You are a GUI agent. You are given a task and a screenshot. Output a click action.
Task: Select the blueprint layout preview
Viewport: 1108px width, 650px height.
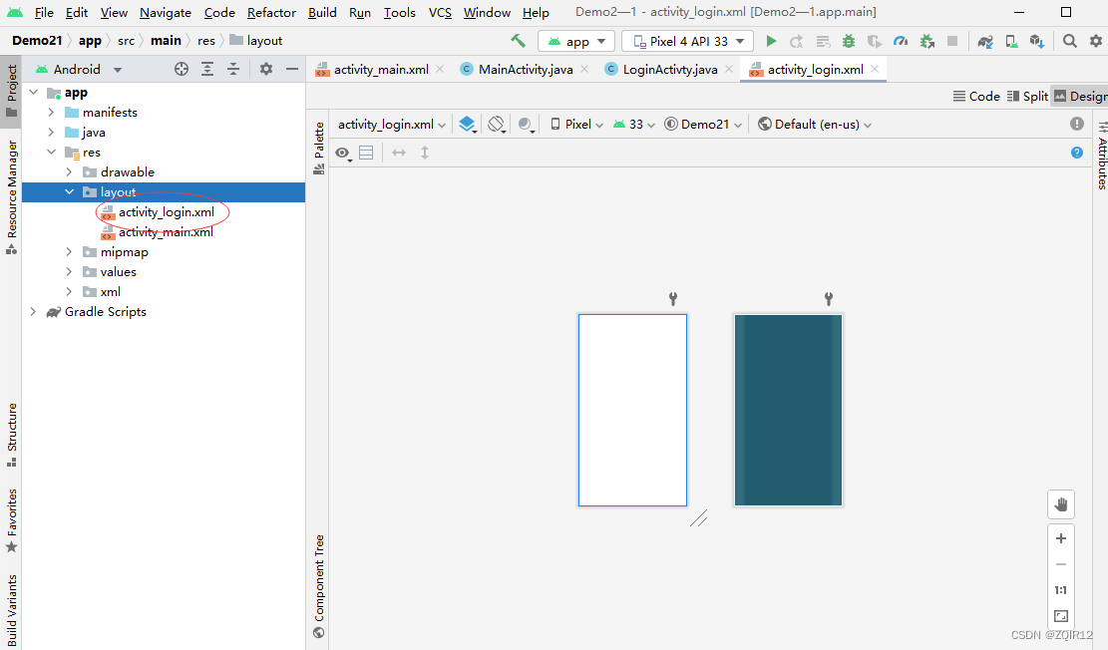coord(788,411)
